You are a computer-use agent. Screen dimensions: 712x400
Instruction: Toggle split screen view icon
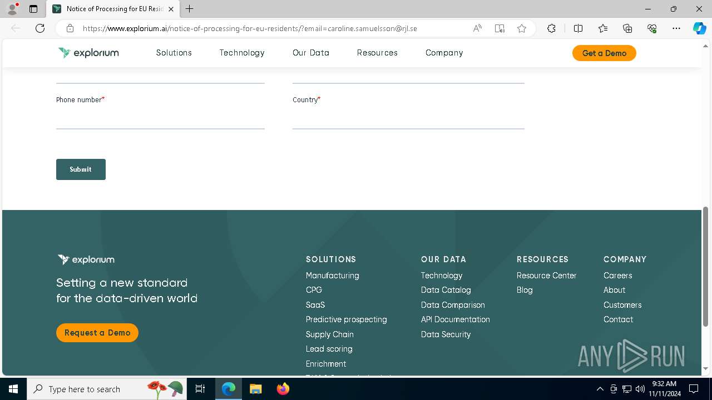[x=578, y=28]
